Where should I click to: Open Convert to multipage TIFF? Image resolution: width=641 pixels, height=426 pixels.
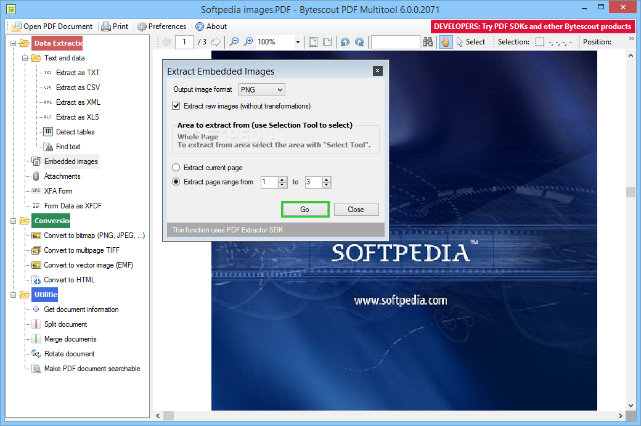[x=81, y=250]
